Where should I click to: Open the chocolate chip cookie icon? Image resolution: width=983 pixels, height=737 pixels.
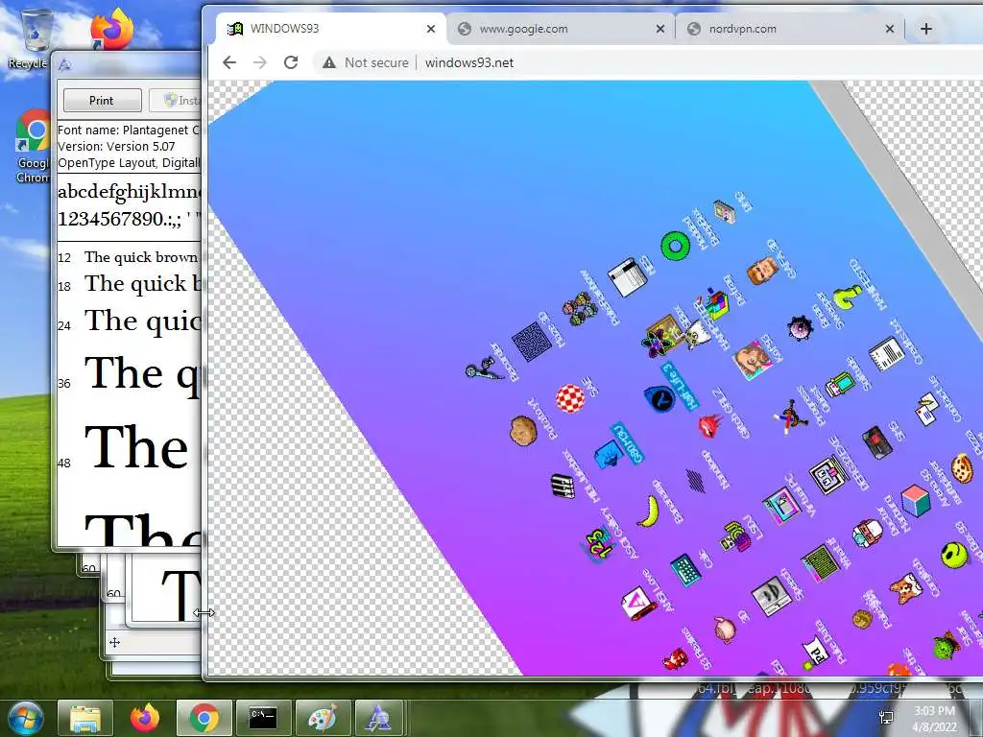click(962, 468)
